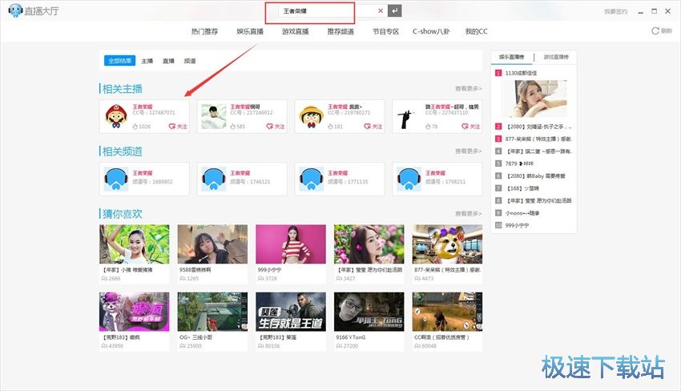Filter results by 直播
Viewport: 681px width, 391px height.
(x=168, y=61)
